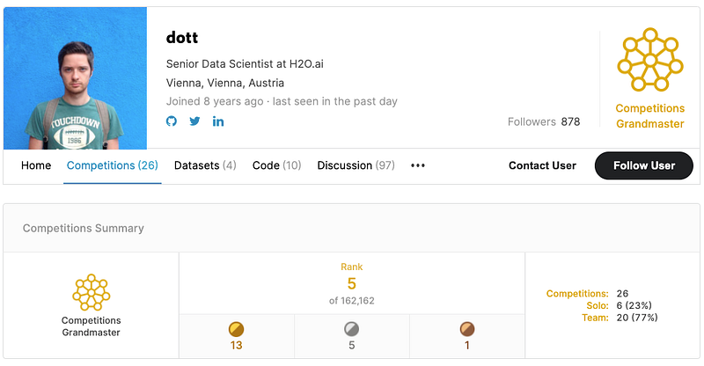Select the Competitions (26) tab
The height and width of the screenshot is (366, 704).
(x=112, y=165)
